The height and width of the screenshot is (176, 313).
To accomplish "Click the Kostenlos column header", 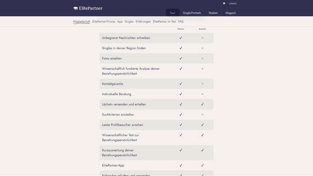I will point(203,29).
